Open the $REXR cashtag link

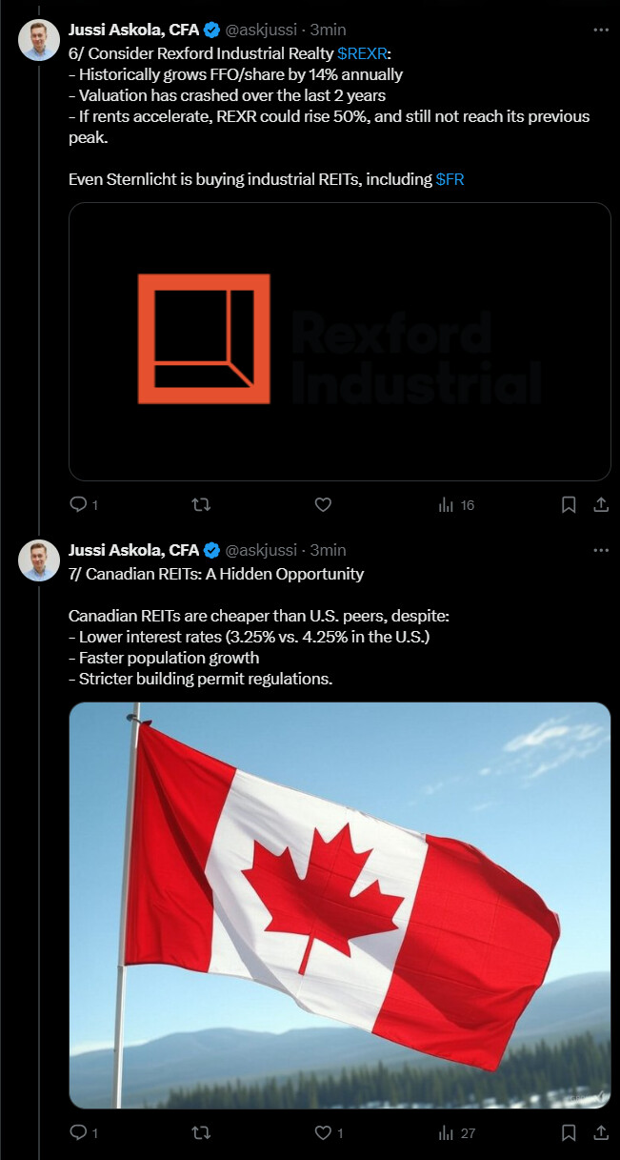point(362,52)
